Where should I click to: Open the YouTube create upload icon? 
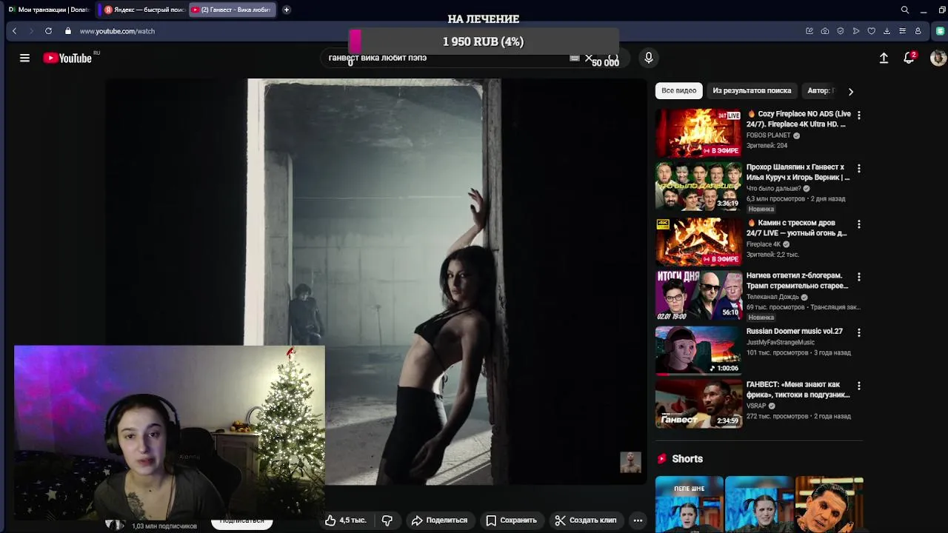pyautogui.click(x=884, y=58)
